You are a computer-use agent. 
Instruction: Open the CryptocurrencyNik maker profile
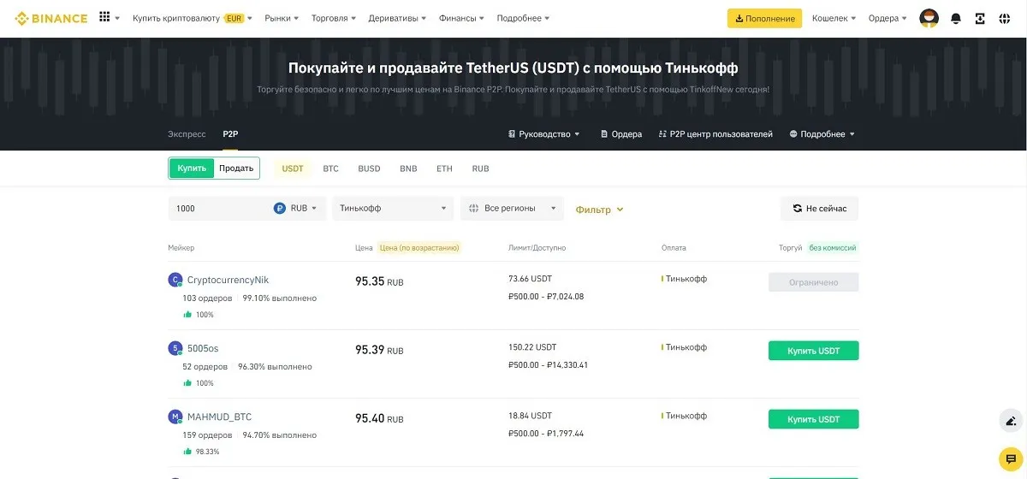click(x=228, y=280)
